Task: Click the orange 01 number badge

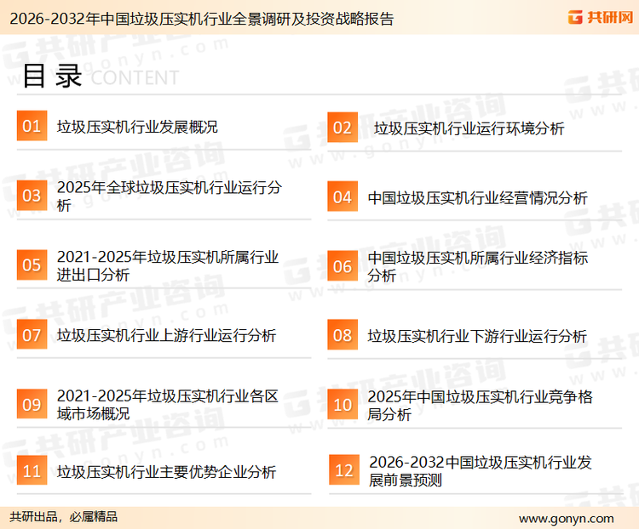Action: tap(32, 127)
